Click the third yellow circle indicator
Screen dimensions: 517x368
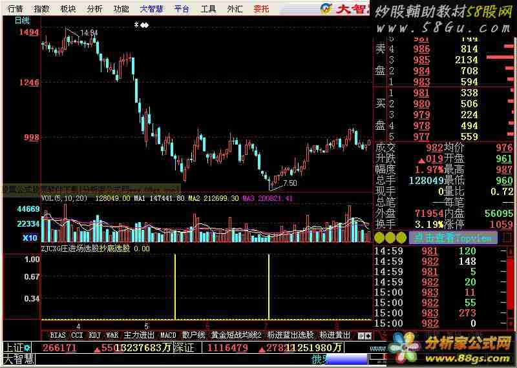[401, 238]
